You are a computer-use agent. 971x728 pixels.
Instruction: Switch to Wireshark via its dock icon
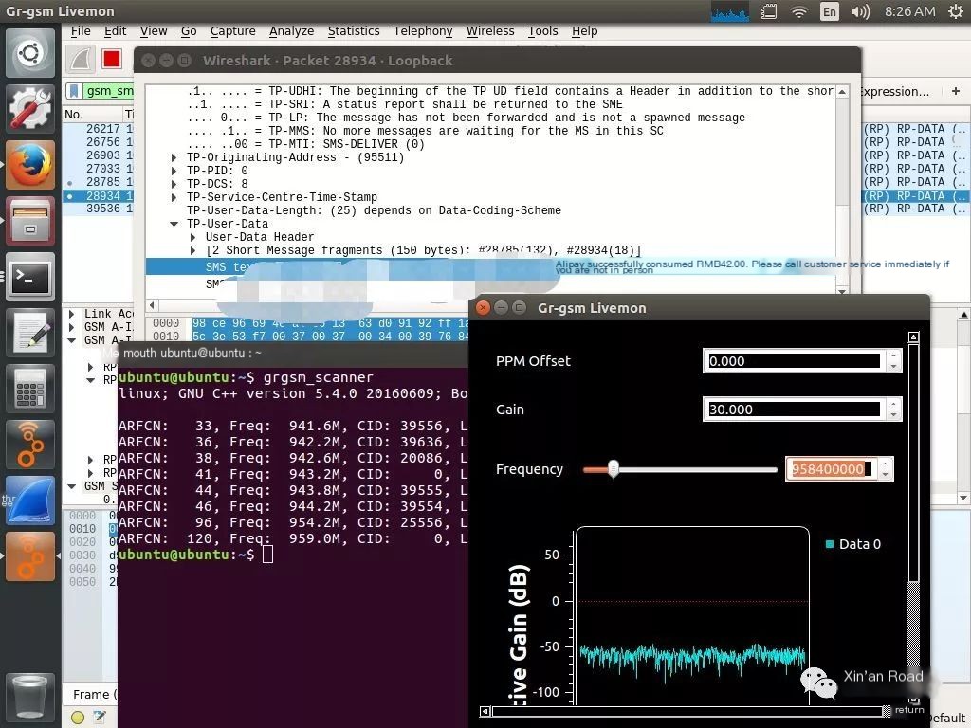pyautogui.click(x=29, y=500)
